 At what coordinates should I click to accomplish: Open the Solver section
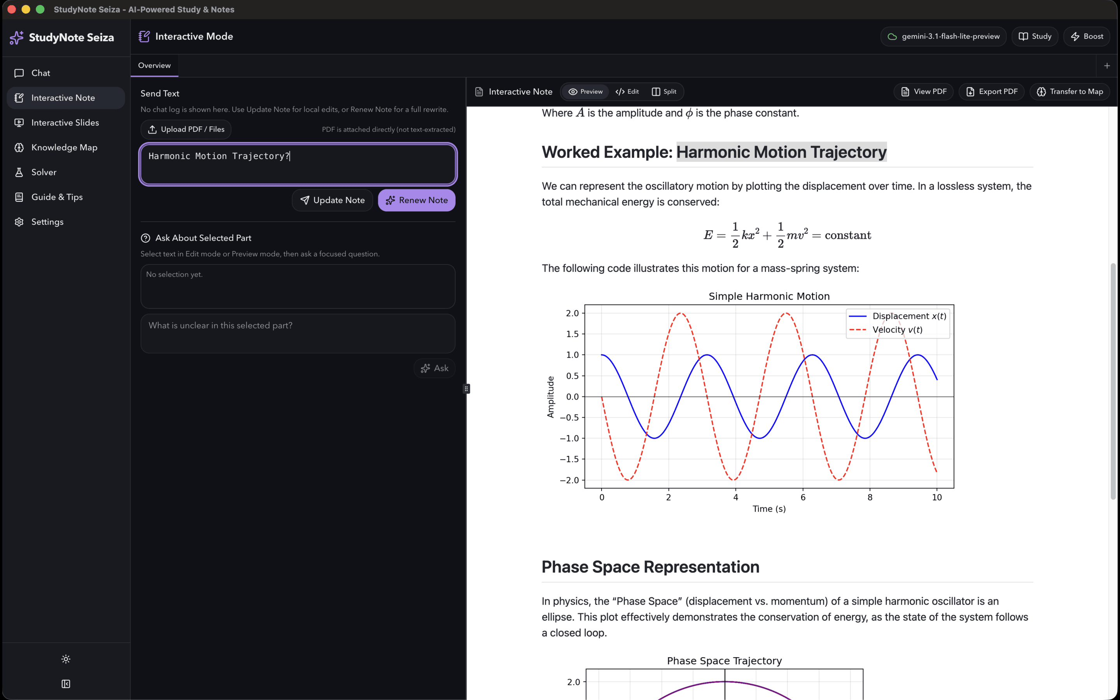click(x=66, y=172)
